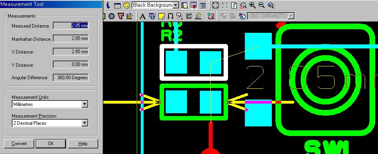The image size is (378, 154).
Task: Click the redraw refresh icon
Action: tap(234, 5)
